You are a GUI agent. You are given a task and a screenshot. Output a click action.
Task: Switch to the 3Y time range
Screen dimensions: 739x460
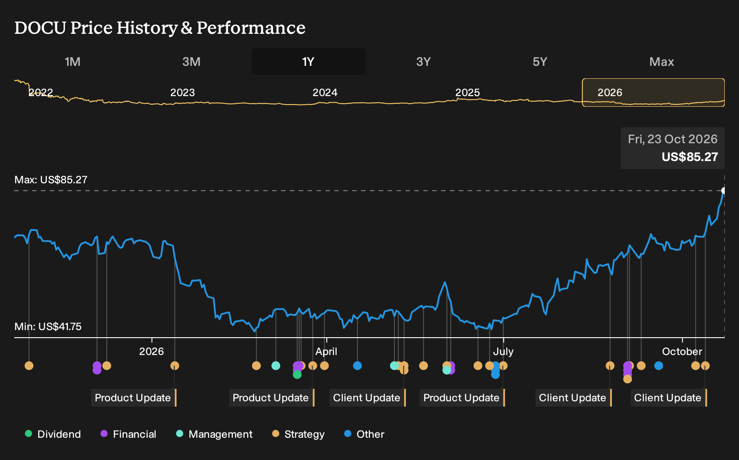[x=423, y=61]
